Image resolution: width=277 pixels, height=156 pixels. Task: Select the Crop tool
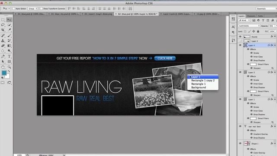click(3, 30)
